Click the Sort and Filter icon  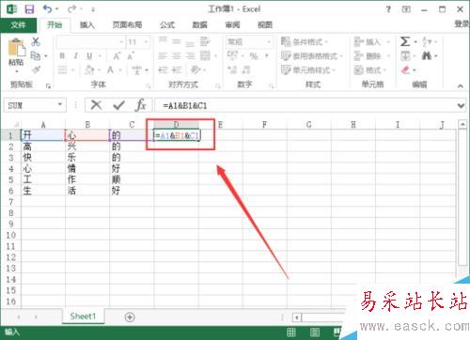[x=427, y=41]
